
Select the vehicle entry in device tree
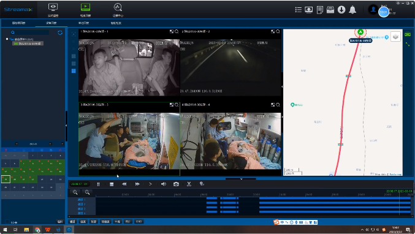tap(28, 43)
